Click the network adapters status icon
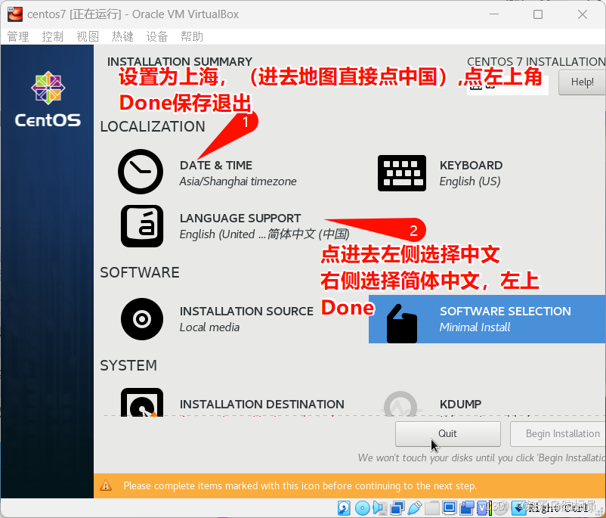Screen dimensions: 606x518 397,507
